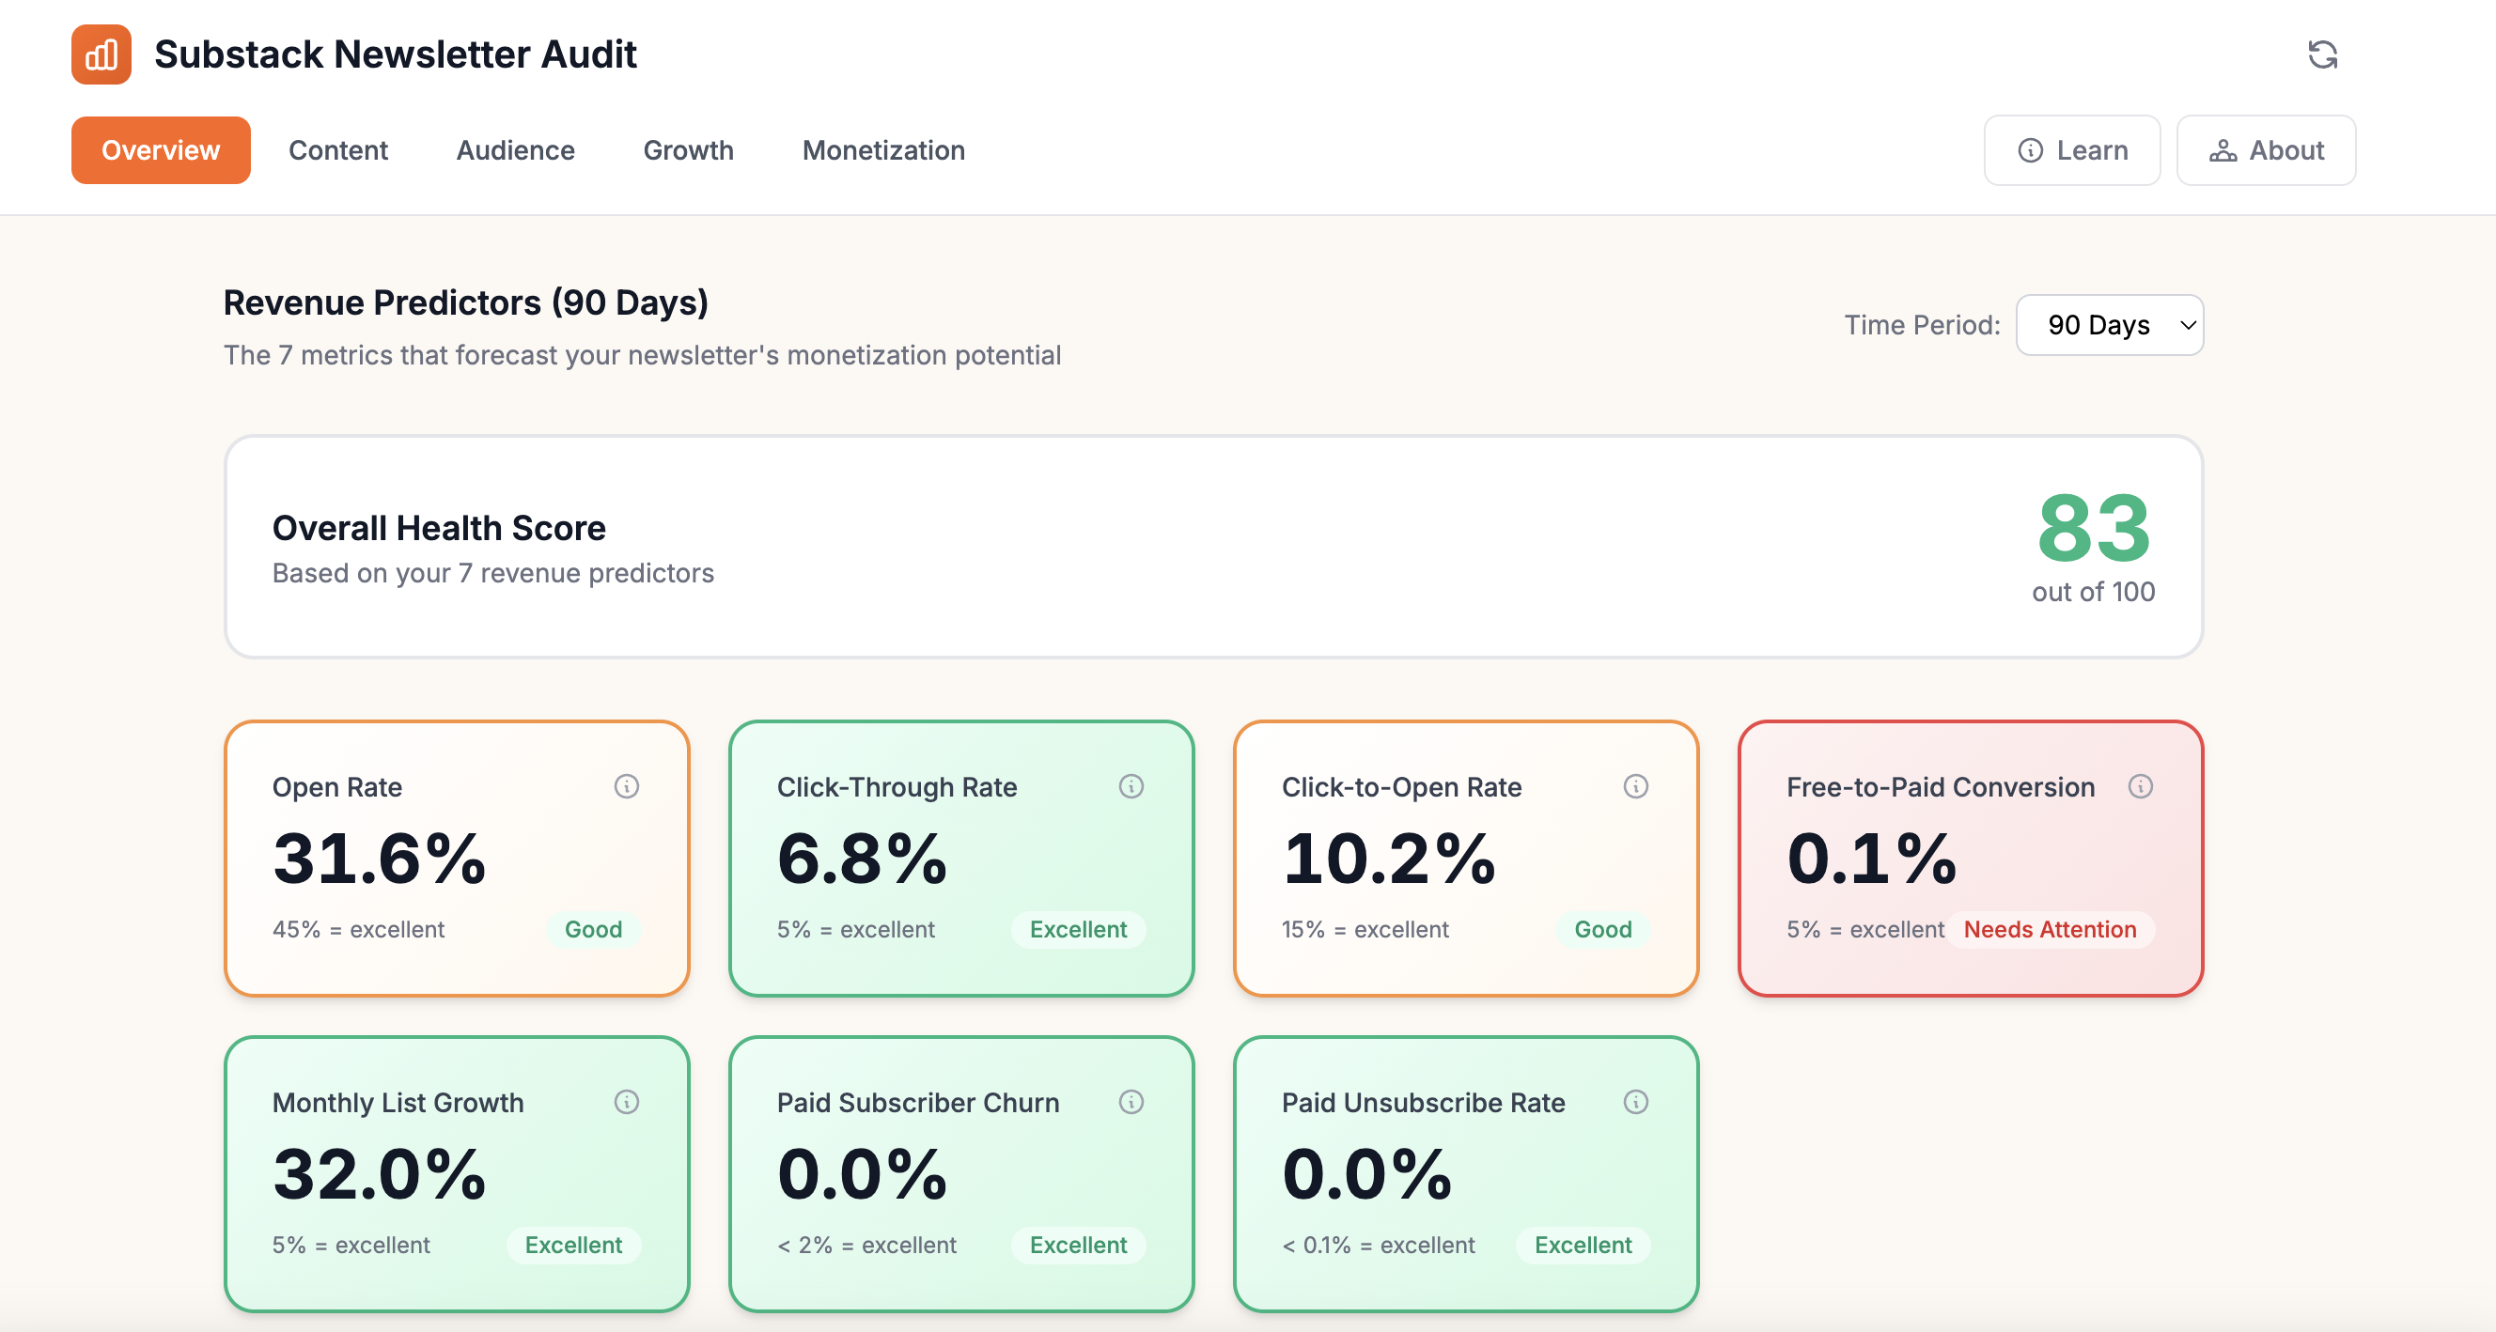Viewport: 2496px width, 1332px height.
Task: Click Click-Through Rate info icon
Action: point(1131,786)
